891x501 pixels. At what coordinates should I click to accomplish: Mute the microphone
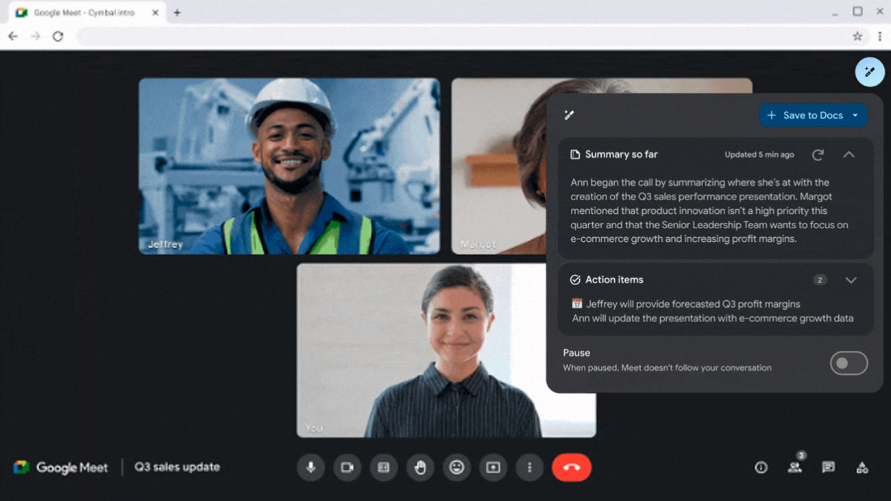[x=310, y=467]
